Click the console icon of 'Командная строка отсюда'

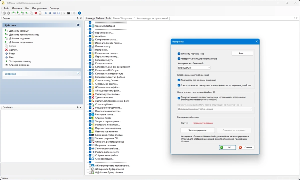click(x=93, y=135)
